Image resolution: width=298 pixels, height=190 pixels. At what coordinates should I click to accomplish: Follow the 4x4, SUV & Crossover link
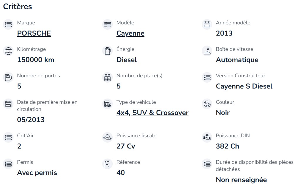point(152,113)
